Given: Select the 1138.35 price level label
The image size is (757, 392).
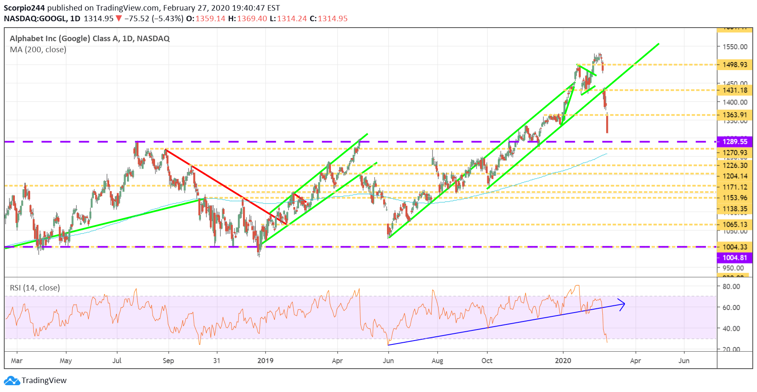Looking at the screenshot, I should click(735, 209).
